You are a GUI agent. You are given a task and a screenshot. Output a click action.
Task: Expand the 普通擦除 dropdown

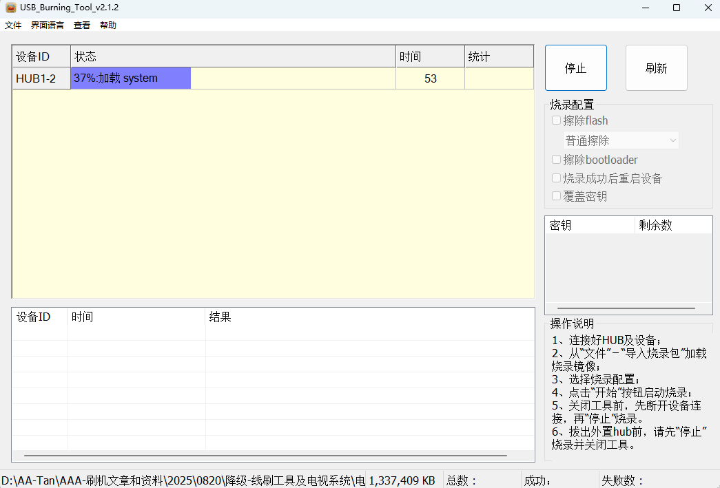click(x=621, y=140)
